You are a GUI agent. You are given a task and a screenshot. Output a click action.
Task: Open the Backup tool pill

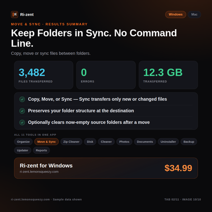pyautogui.click(x=189, y=142)
